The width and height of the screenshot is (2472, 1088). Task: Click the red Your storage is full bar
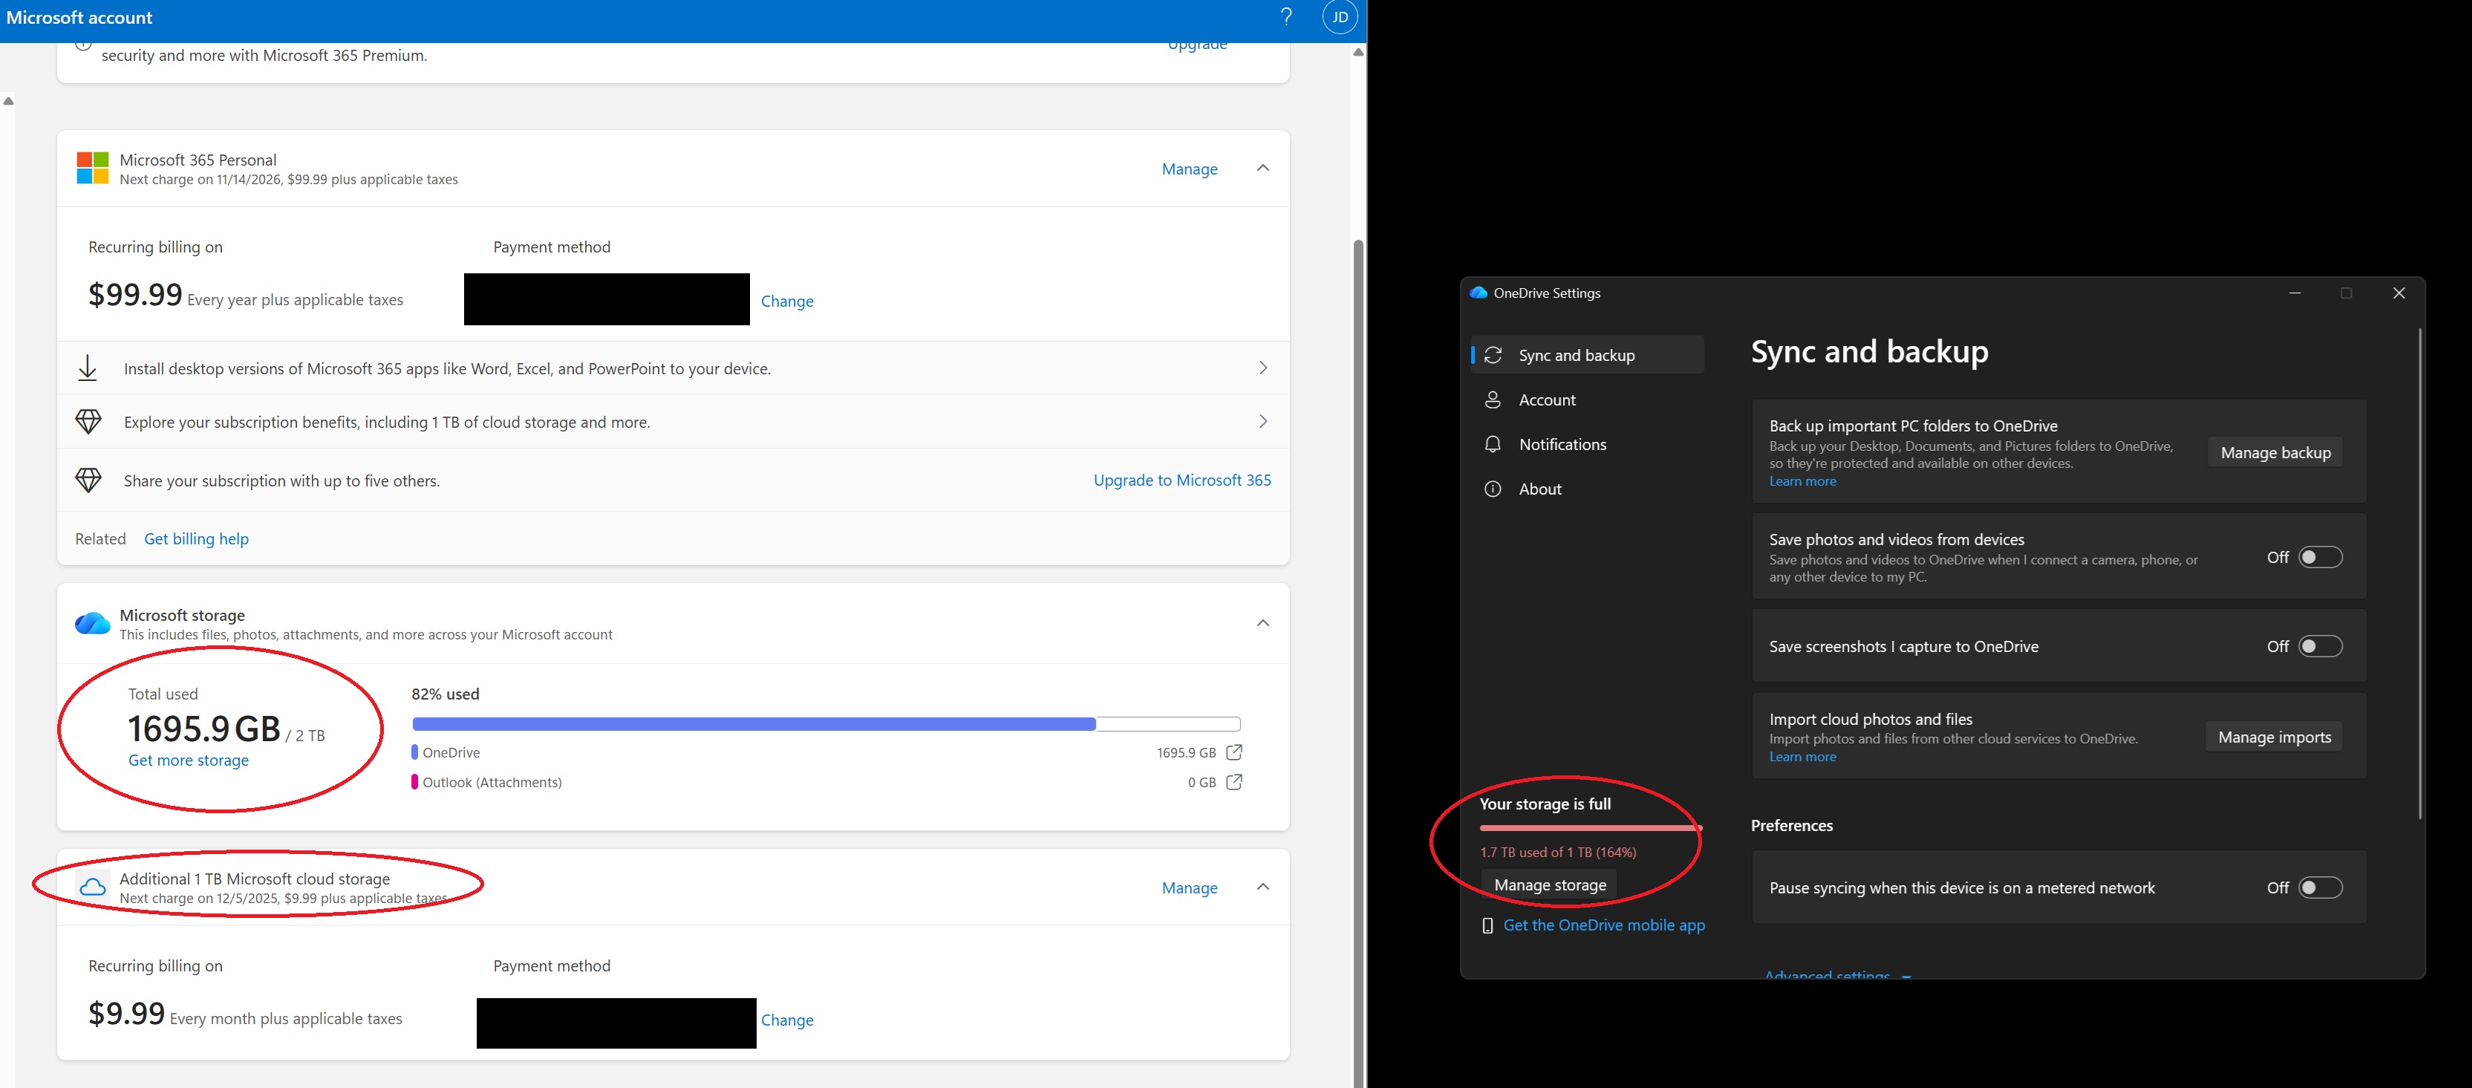[1590, 828]
